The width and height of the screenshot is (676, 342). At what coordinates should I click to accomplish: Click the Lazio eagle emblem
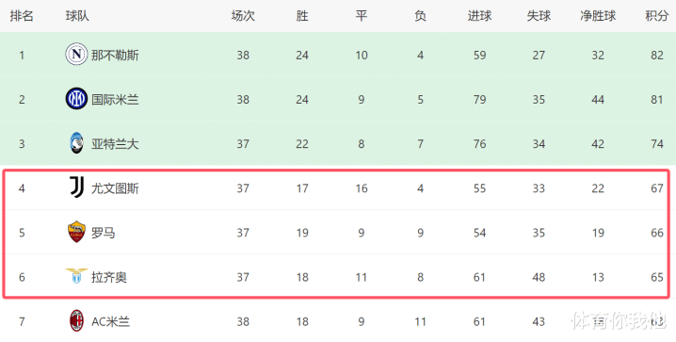[76, 276]
